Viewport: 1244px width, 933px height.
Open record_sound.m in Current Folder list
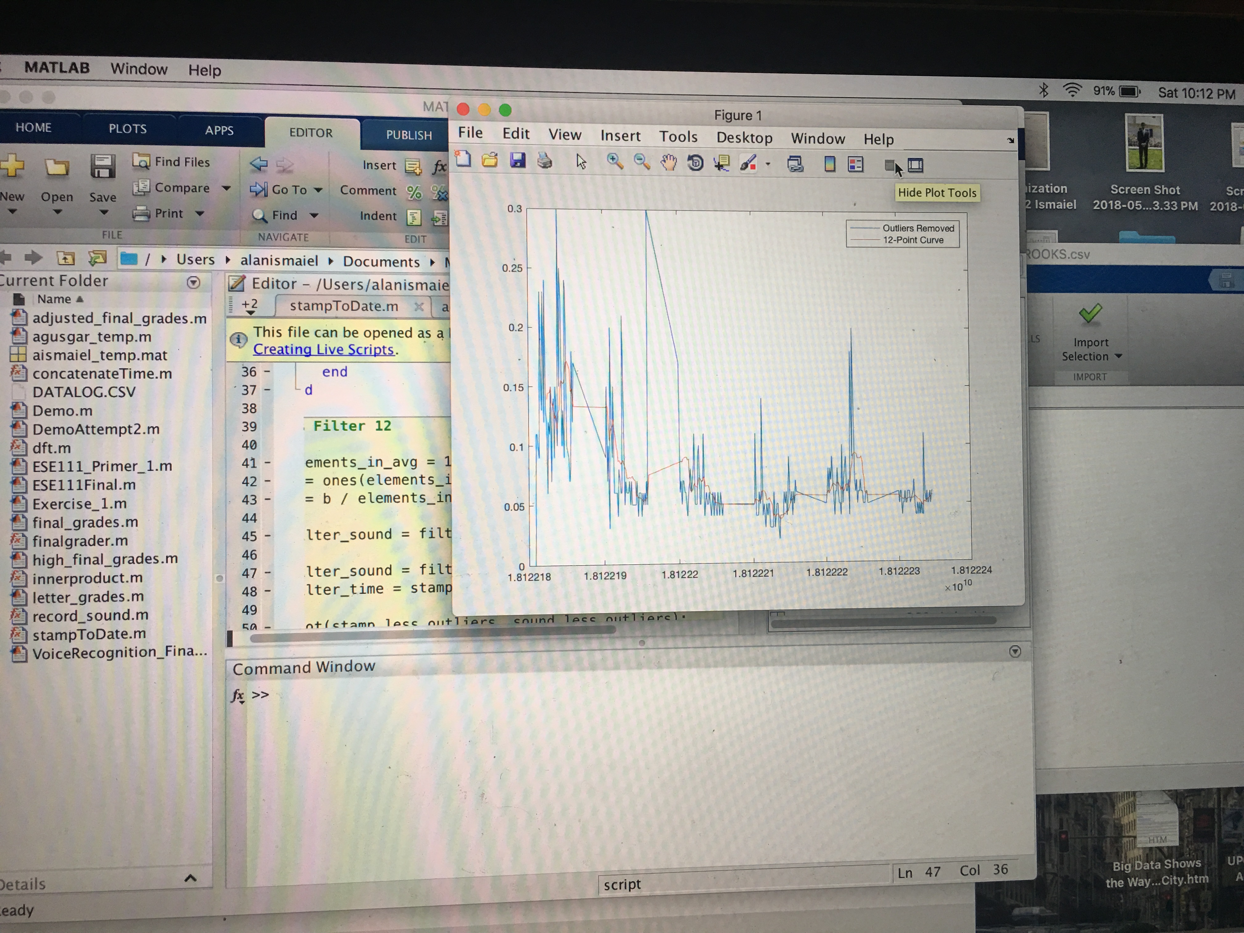pyautogui.click(x=90, y=615)
